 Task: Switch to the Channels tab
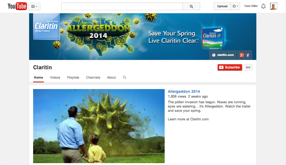click(93, 78)
